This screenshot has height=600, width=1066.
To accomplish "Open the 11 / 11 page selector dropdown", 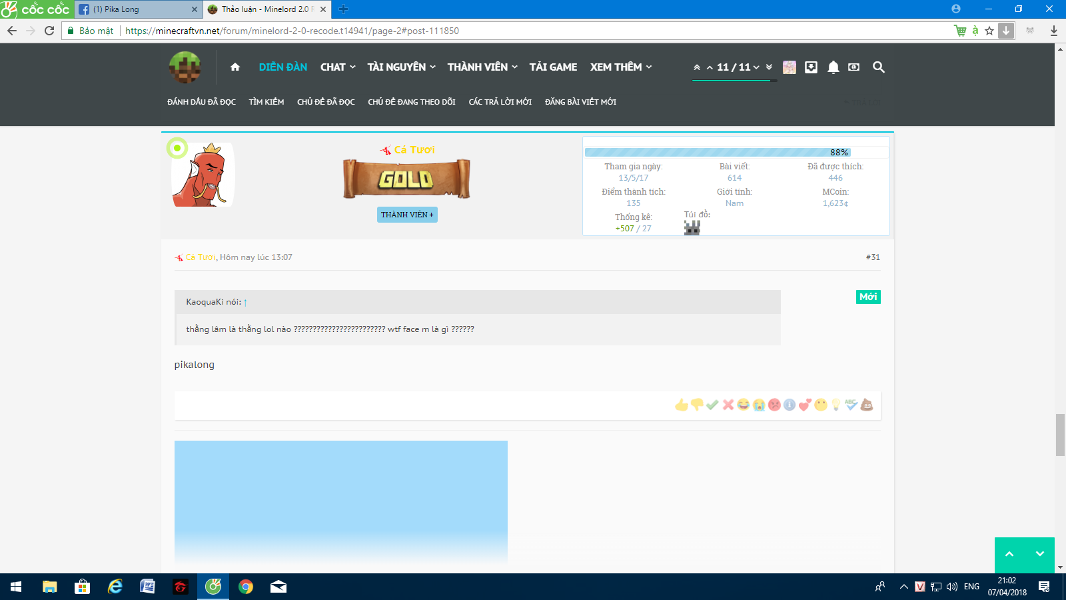I will click(x=738, y=67).
